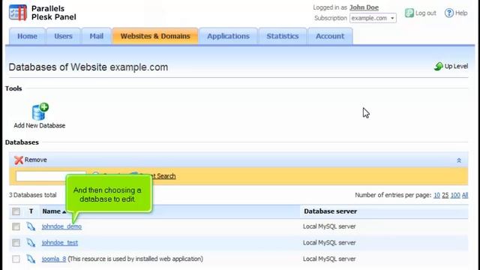This screenshot has width=480, height=270.
Task: Click the T type column header
Action: (31, 211)
